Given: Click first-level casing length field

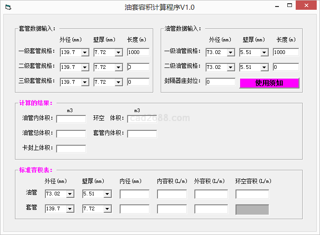Looking at the screenshot, I should pyautogui.click(x=138, y=52).
